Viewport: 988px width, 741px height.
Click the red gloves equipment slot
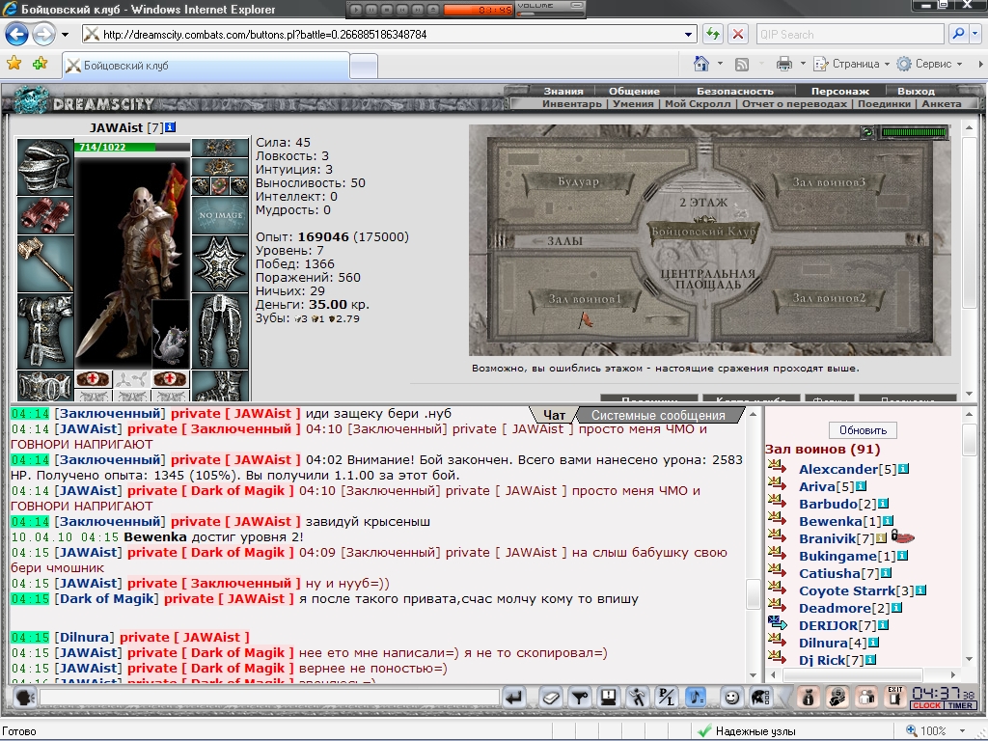click(x=44, y=215)
